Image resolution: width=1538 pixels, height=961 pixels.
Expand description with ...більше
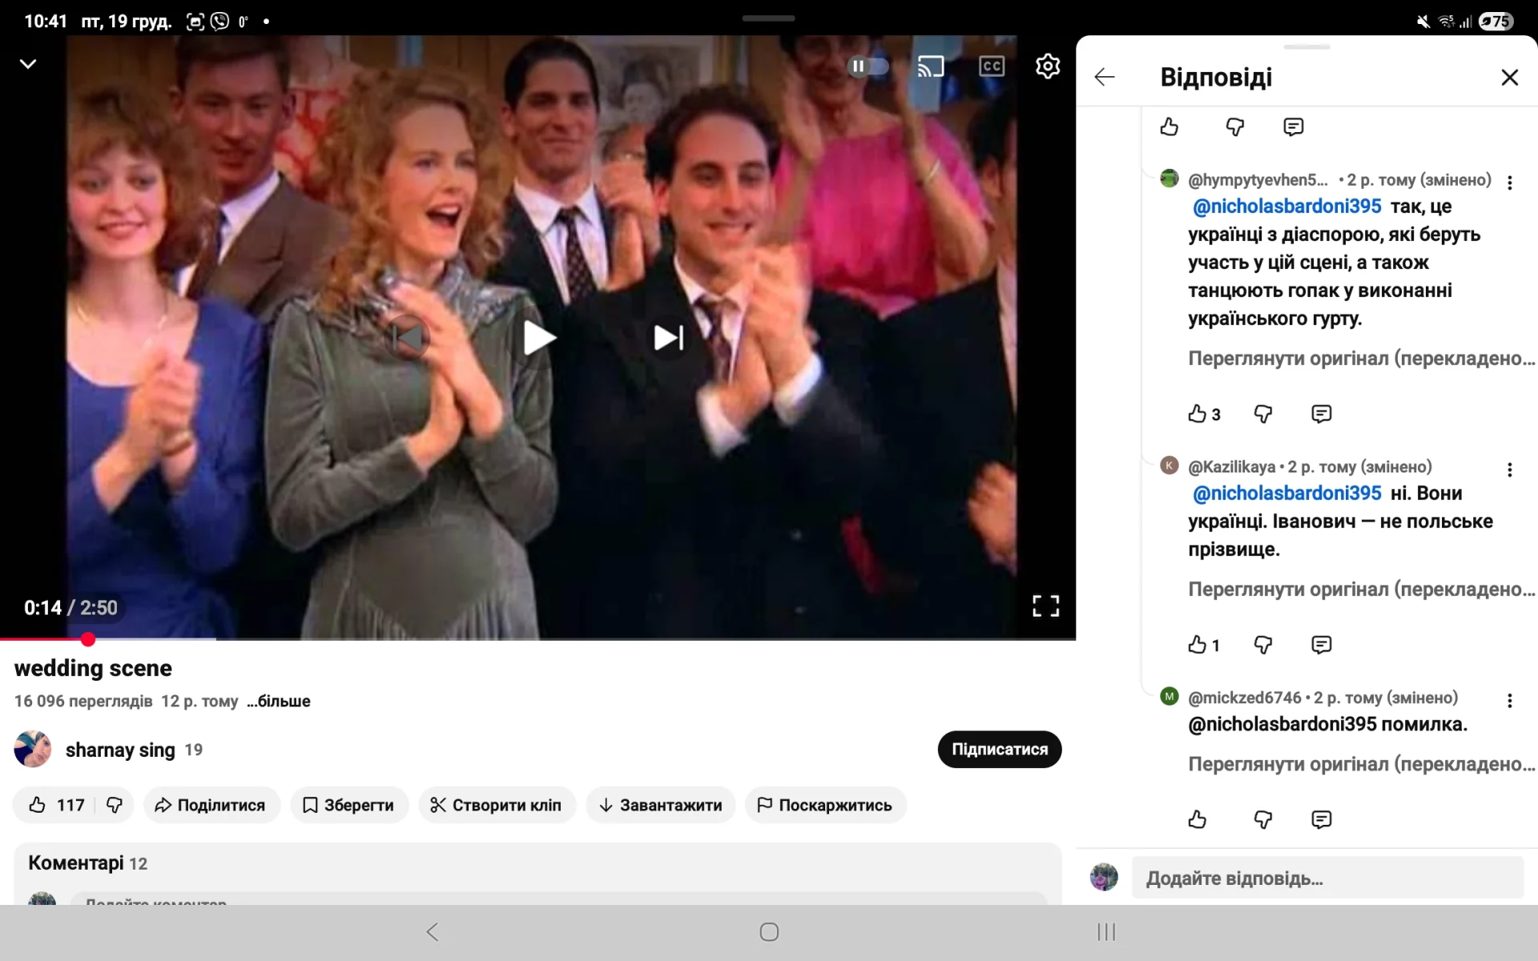[x=278, y=702]
